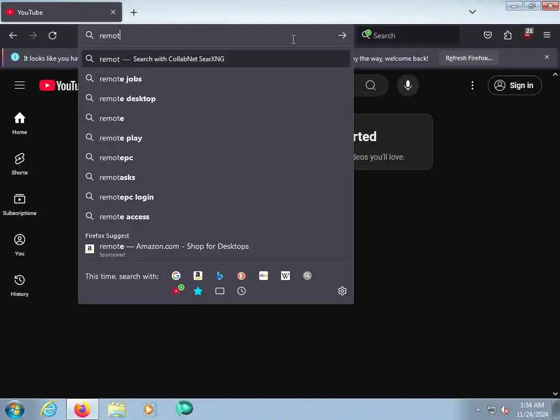Choose the 'remotepc' suggestion without login
Screen dimensions: 560x420
coord(215,157)
